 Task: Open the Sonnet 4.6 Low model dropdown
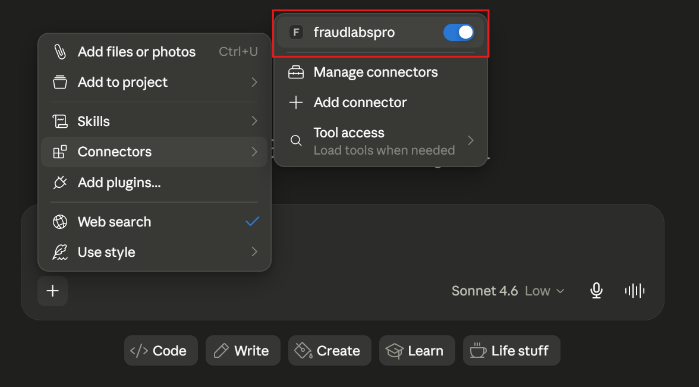[x=508, y=291]
